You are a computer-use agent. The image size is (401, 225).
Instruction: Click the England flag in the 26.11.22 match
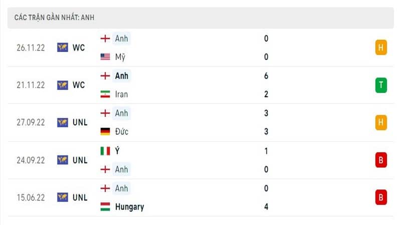pyautogui.click(x=105, y=38)
